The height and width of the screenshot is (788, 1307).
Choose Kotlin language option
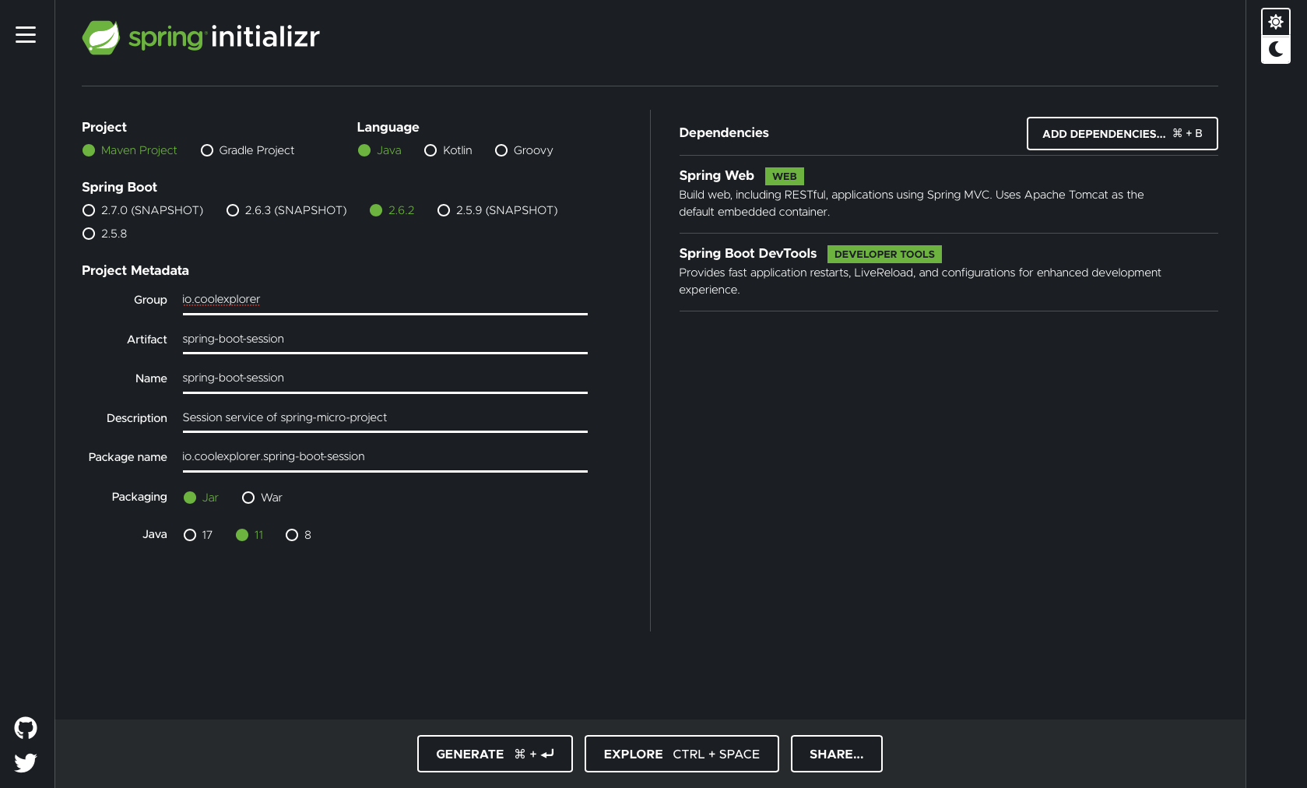click(x=448, y=150)
